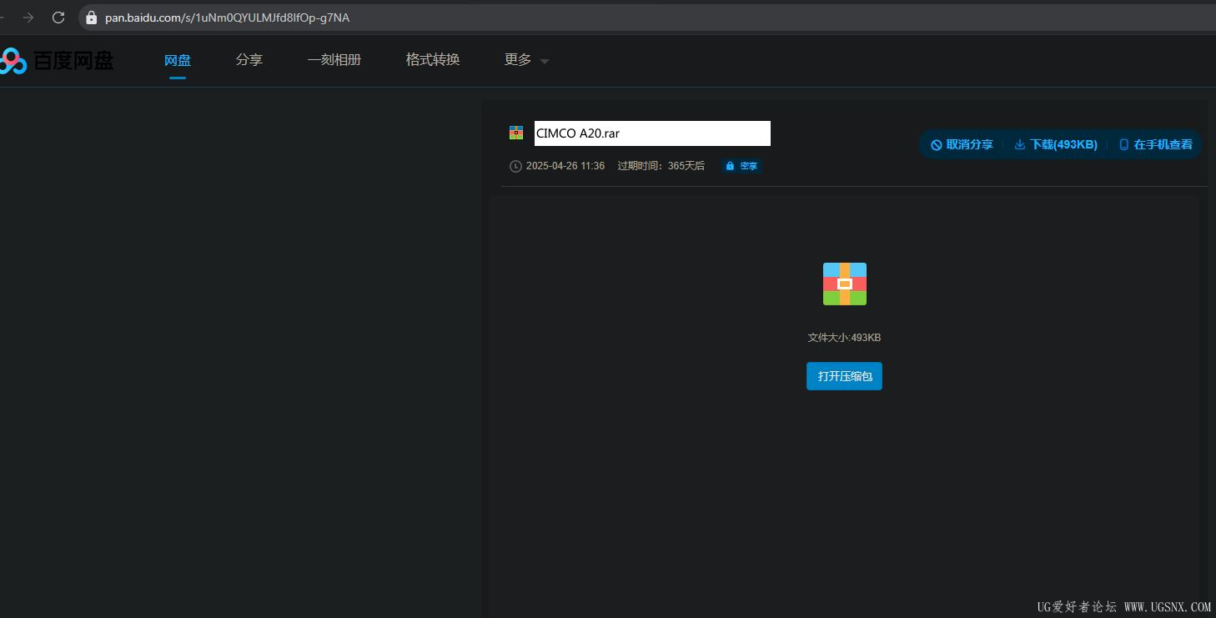Viewport: 1216px width, 618px height.
Task: Click the clock icon next to the share date
Action: pos(515,166)
